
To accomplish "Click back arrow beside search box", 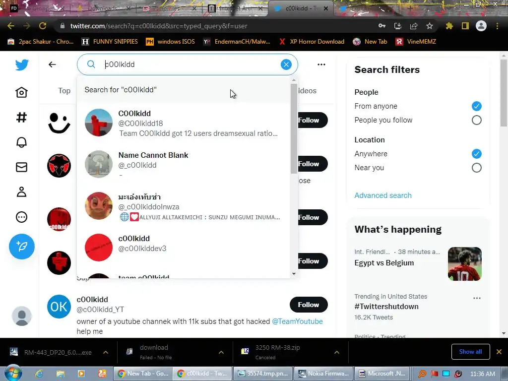I will pyautogui.click(x=52, y=64).
